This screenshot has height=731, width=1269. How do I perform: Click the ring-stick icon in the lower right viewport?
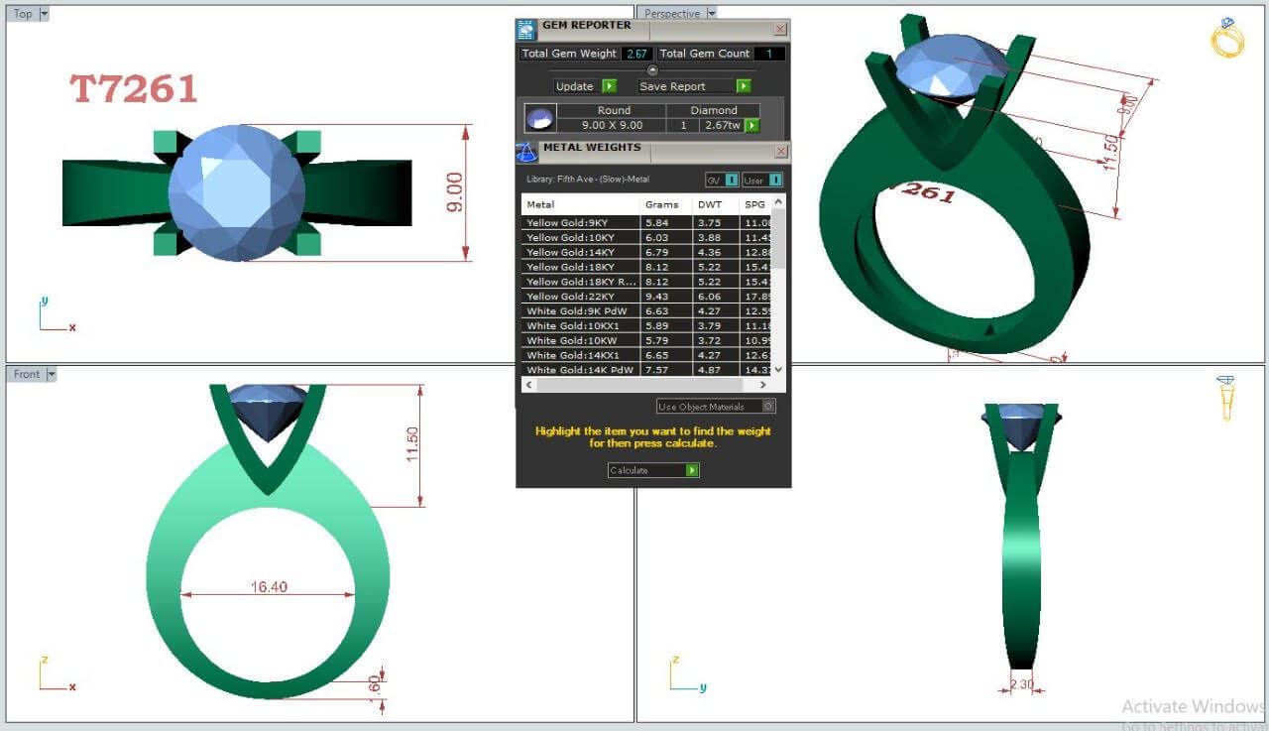1226,397
